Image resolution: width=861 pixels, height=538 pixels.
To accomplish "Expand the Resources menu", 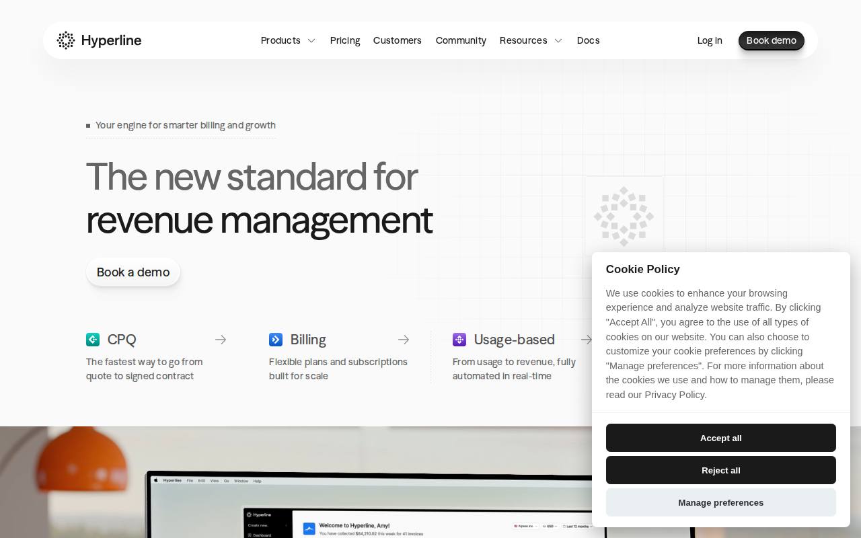I will [523, 40].
